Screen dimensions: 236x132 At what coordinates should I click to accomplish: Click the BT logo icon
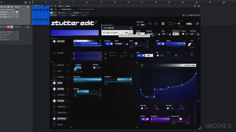click(x=189, y=23)
